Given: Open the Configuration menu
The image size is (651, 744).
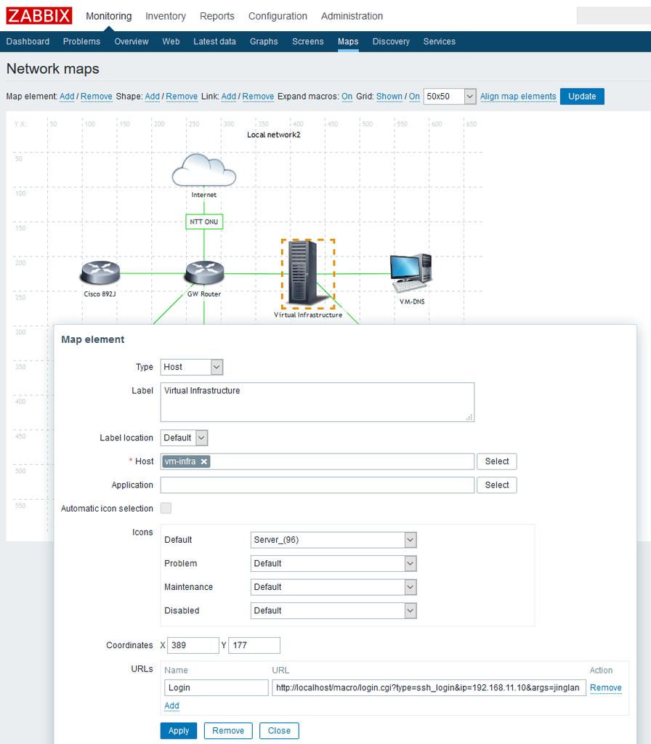Looking at the screenshot, I should pyautogui.click(x=278, y=16).
